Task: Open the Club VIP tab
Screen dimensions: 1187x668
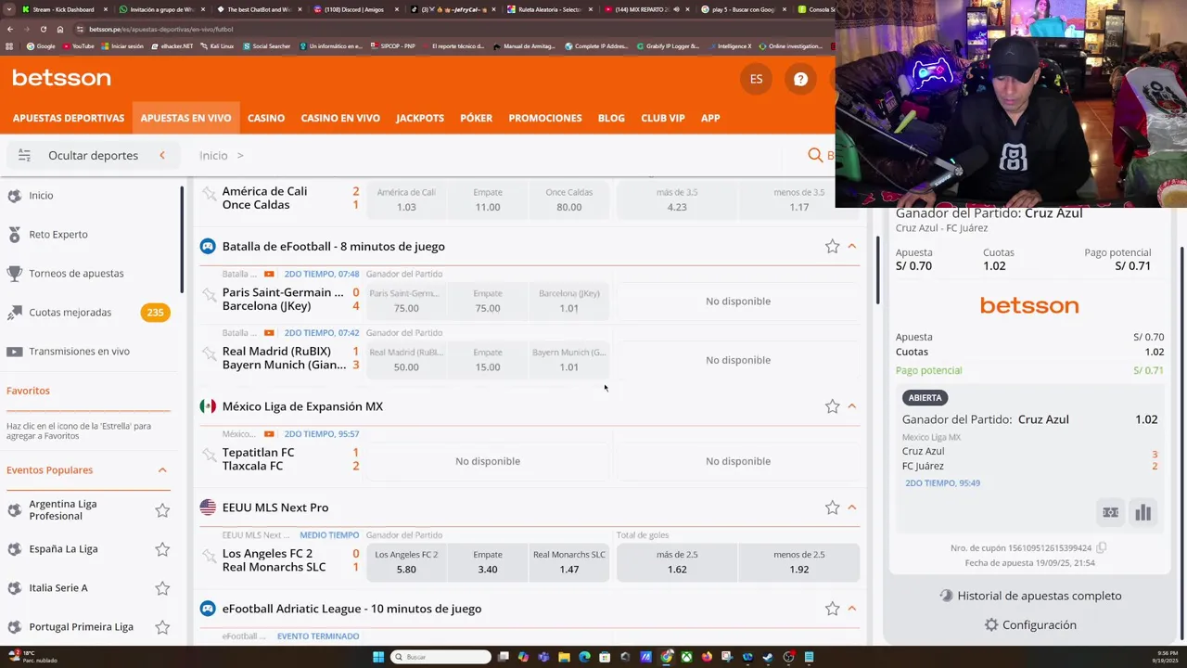Action: 663,118
